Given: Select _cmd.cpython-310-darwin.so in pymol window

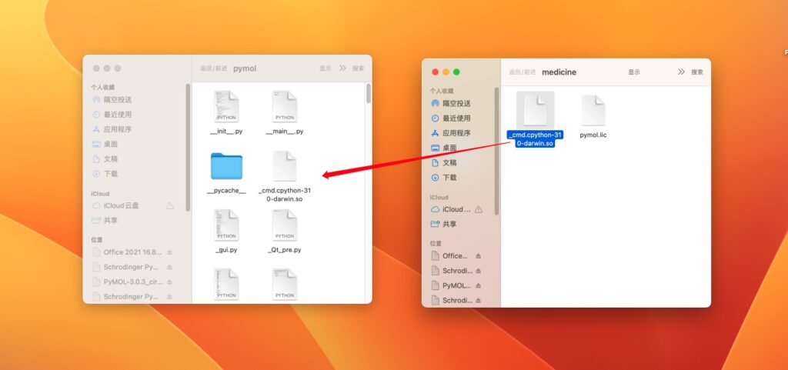Looking at the screenshot, I should [285, 176].
